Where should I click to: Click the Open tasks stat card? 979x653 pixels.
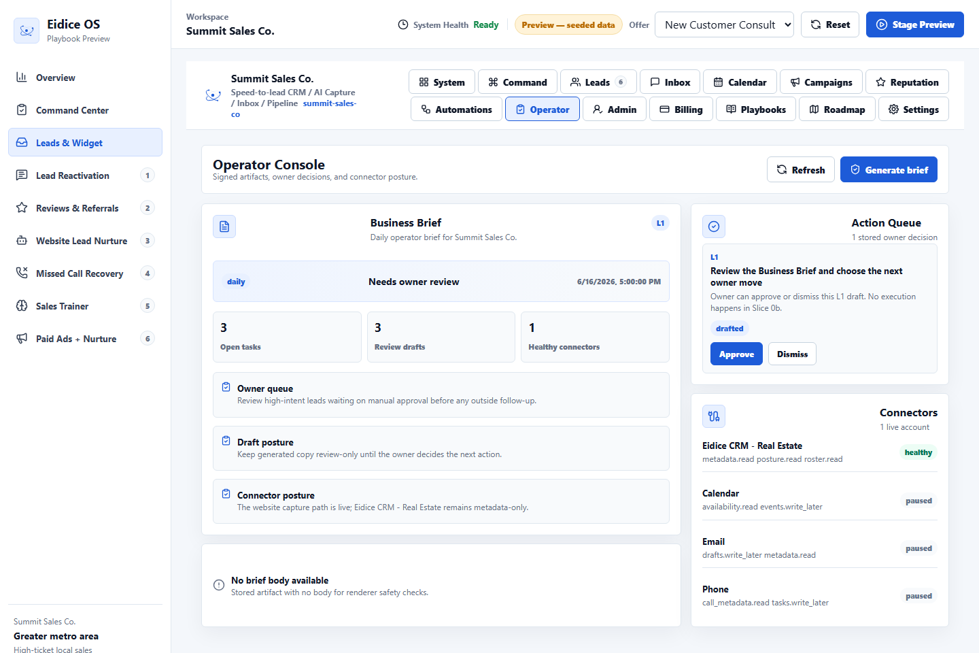[287, 337]
